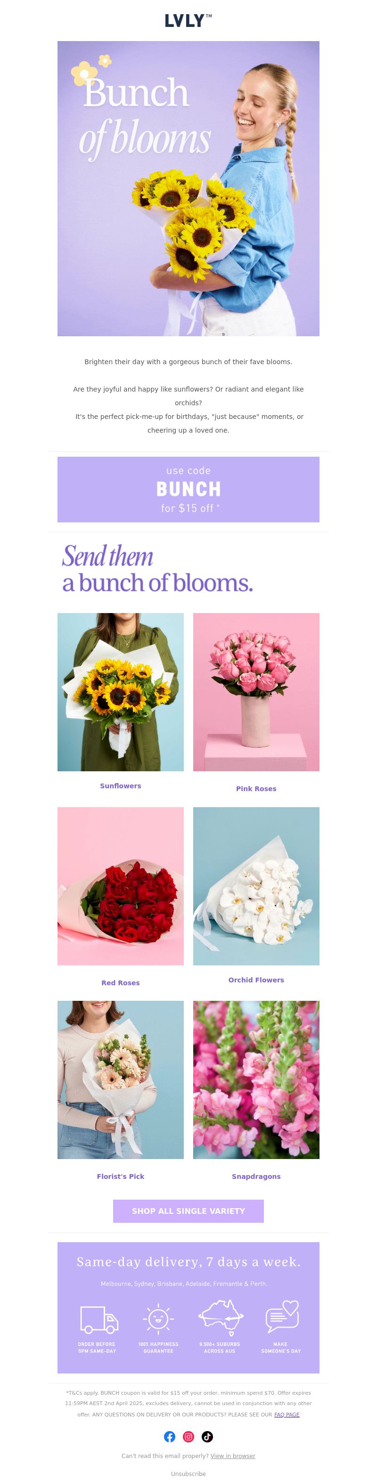Viewport: 377px width, 1484px height.
Task: Click the Australia map suburbs icon
Action: 220,1318
